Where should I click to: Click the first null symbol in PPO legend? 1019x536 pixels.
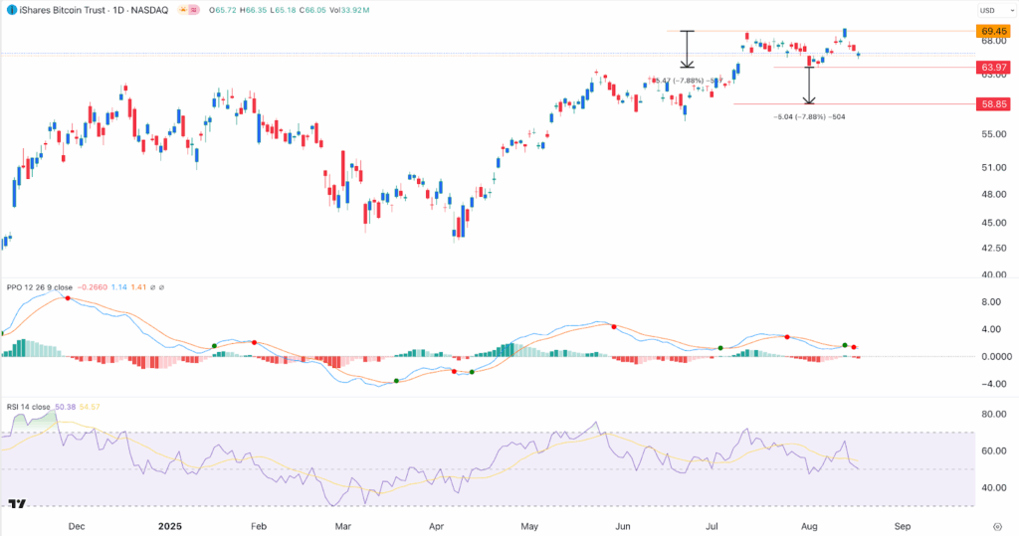pos(152,287)
